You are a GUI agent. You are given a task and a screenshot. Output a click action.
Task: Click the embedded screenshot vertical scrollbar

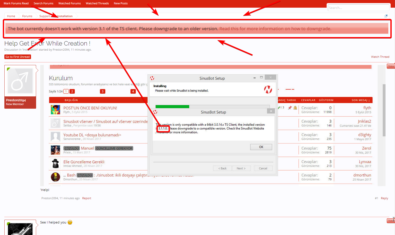click(384, 110)
